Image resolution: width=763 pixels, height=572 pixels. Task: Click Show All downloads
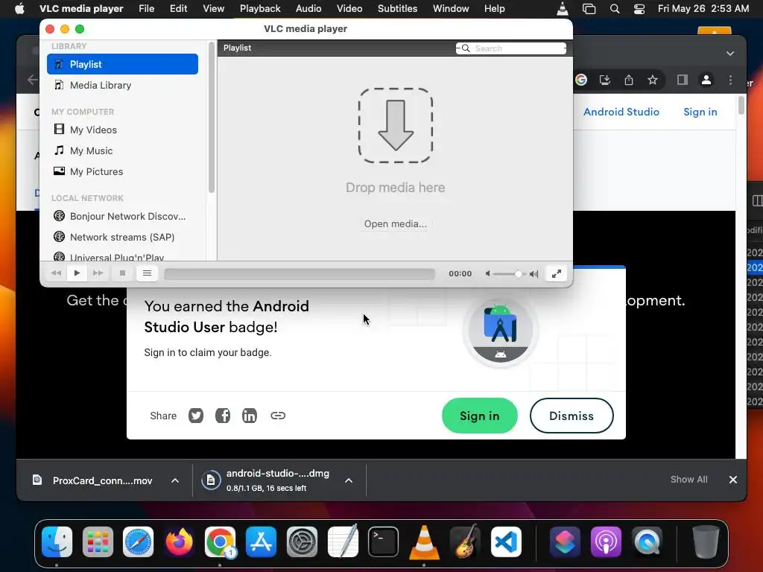click(x=688, y=480)
